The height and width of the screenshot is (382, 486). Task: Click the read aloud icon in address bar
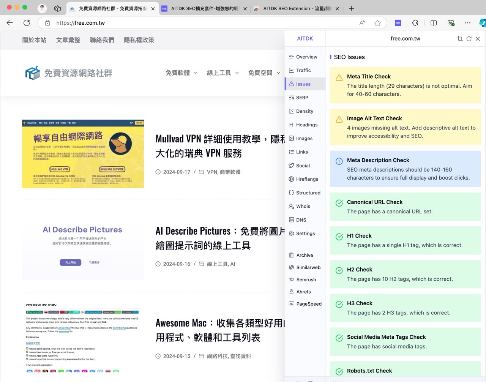click(x=362, y=23)
